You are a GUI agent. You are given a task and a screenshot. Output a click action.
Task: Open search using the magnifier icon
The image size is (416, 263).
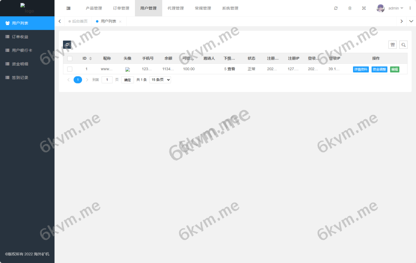[403, 45]
